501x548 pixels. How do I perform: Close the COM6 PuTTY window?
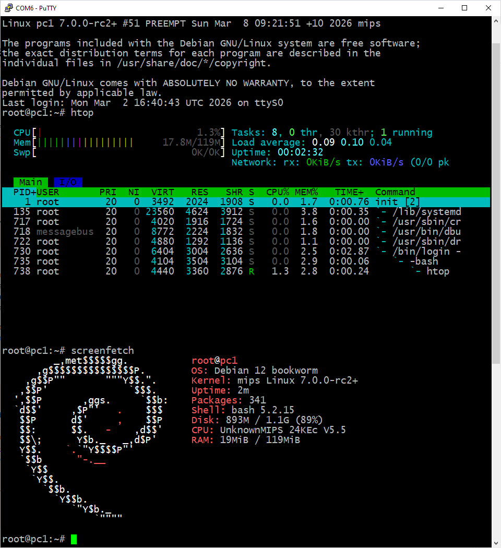tap(488, 8)
